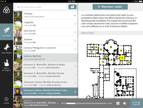Mute audio with the speaker icon
This screenshot has width=143, height=108.
point(125,103)
